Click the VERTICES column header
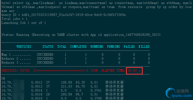193x100 pixels. pos(24,47)
